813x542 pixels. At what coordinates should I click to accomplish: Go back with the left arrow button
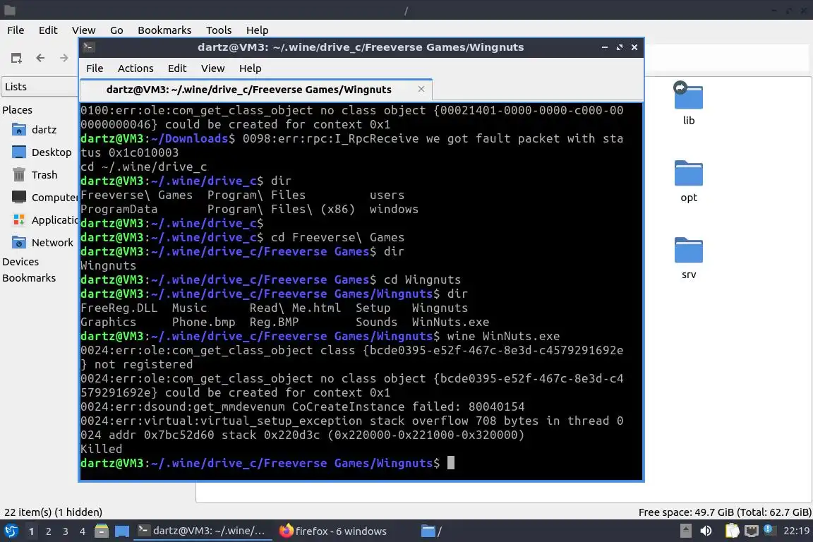(x=40, y=58)
